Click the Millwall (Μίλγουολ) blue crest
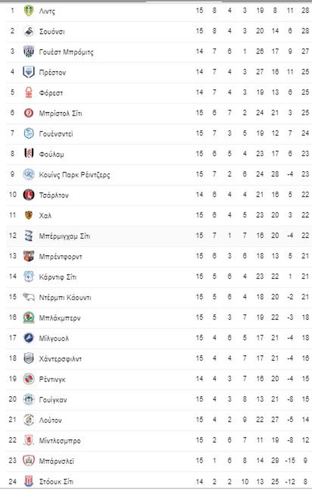312x491 pixels. [x=29, y=338]
